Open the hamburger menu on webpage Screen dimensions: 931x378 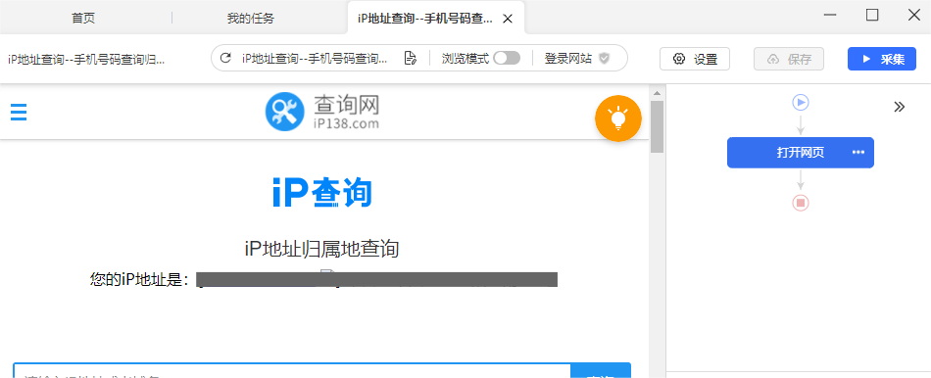click(x=19, y=112)
